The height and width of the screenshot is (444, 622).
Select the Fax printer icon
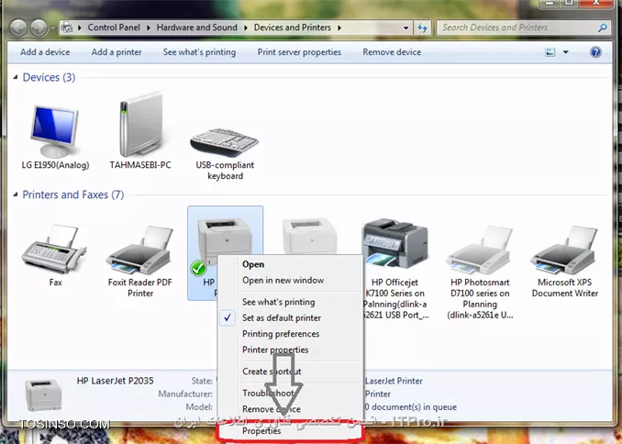[x=54, y=249]
